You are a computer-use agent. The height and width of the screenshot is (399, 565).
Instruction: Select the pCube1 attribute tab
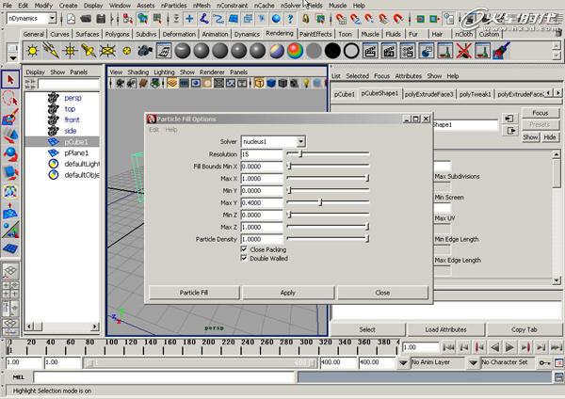(x=344, y=94)
